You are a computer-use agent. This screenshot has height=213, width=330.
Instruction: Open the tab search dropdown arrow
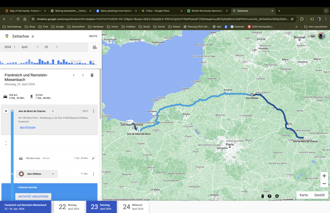click(326, 11)
